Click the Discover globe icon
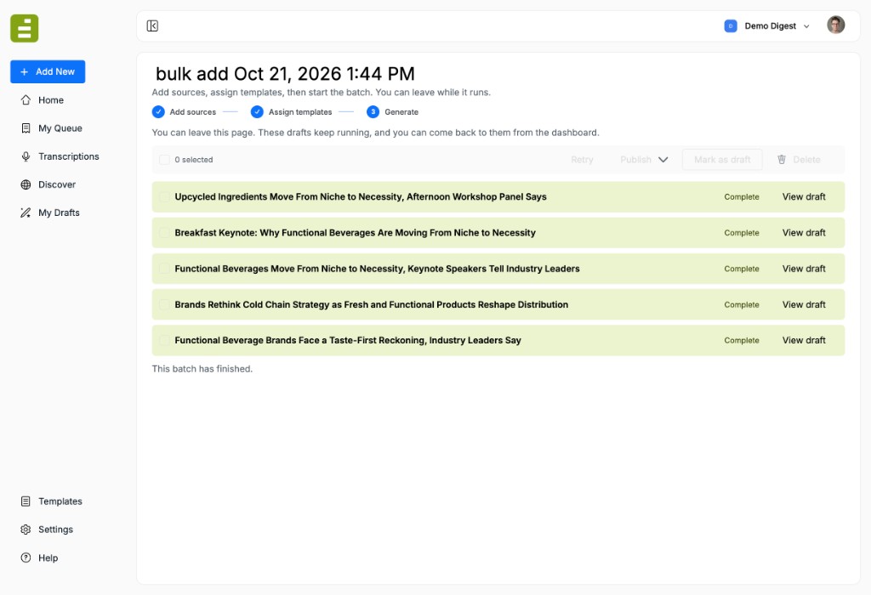The image size is (871, 595). click(x=26, y=184)
